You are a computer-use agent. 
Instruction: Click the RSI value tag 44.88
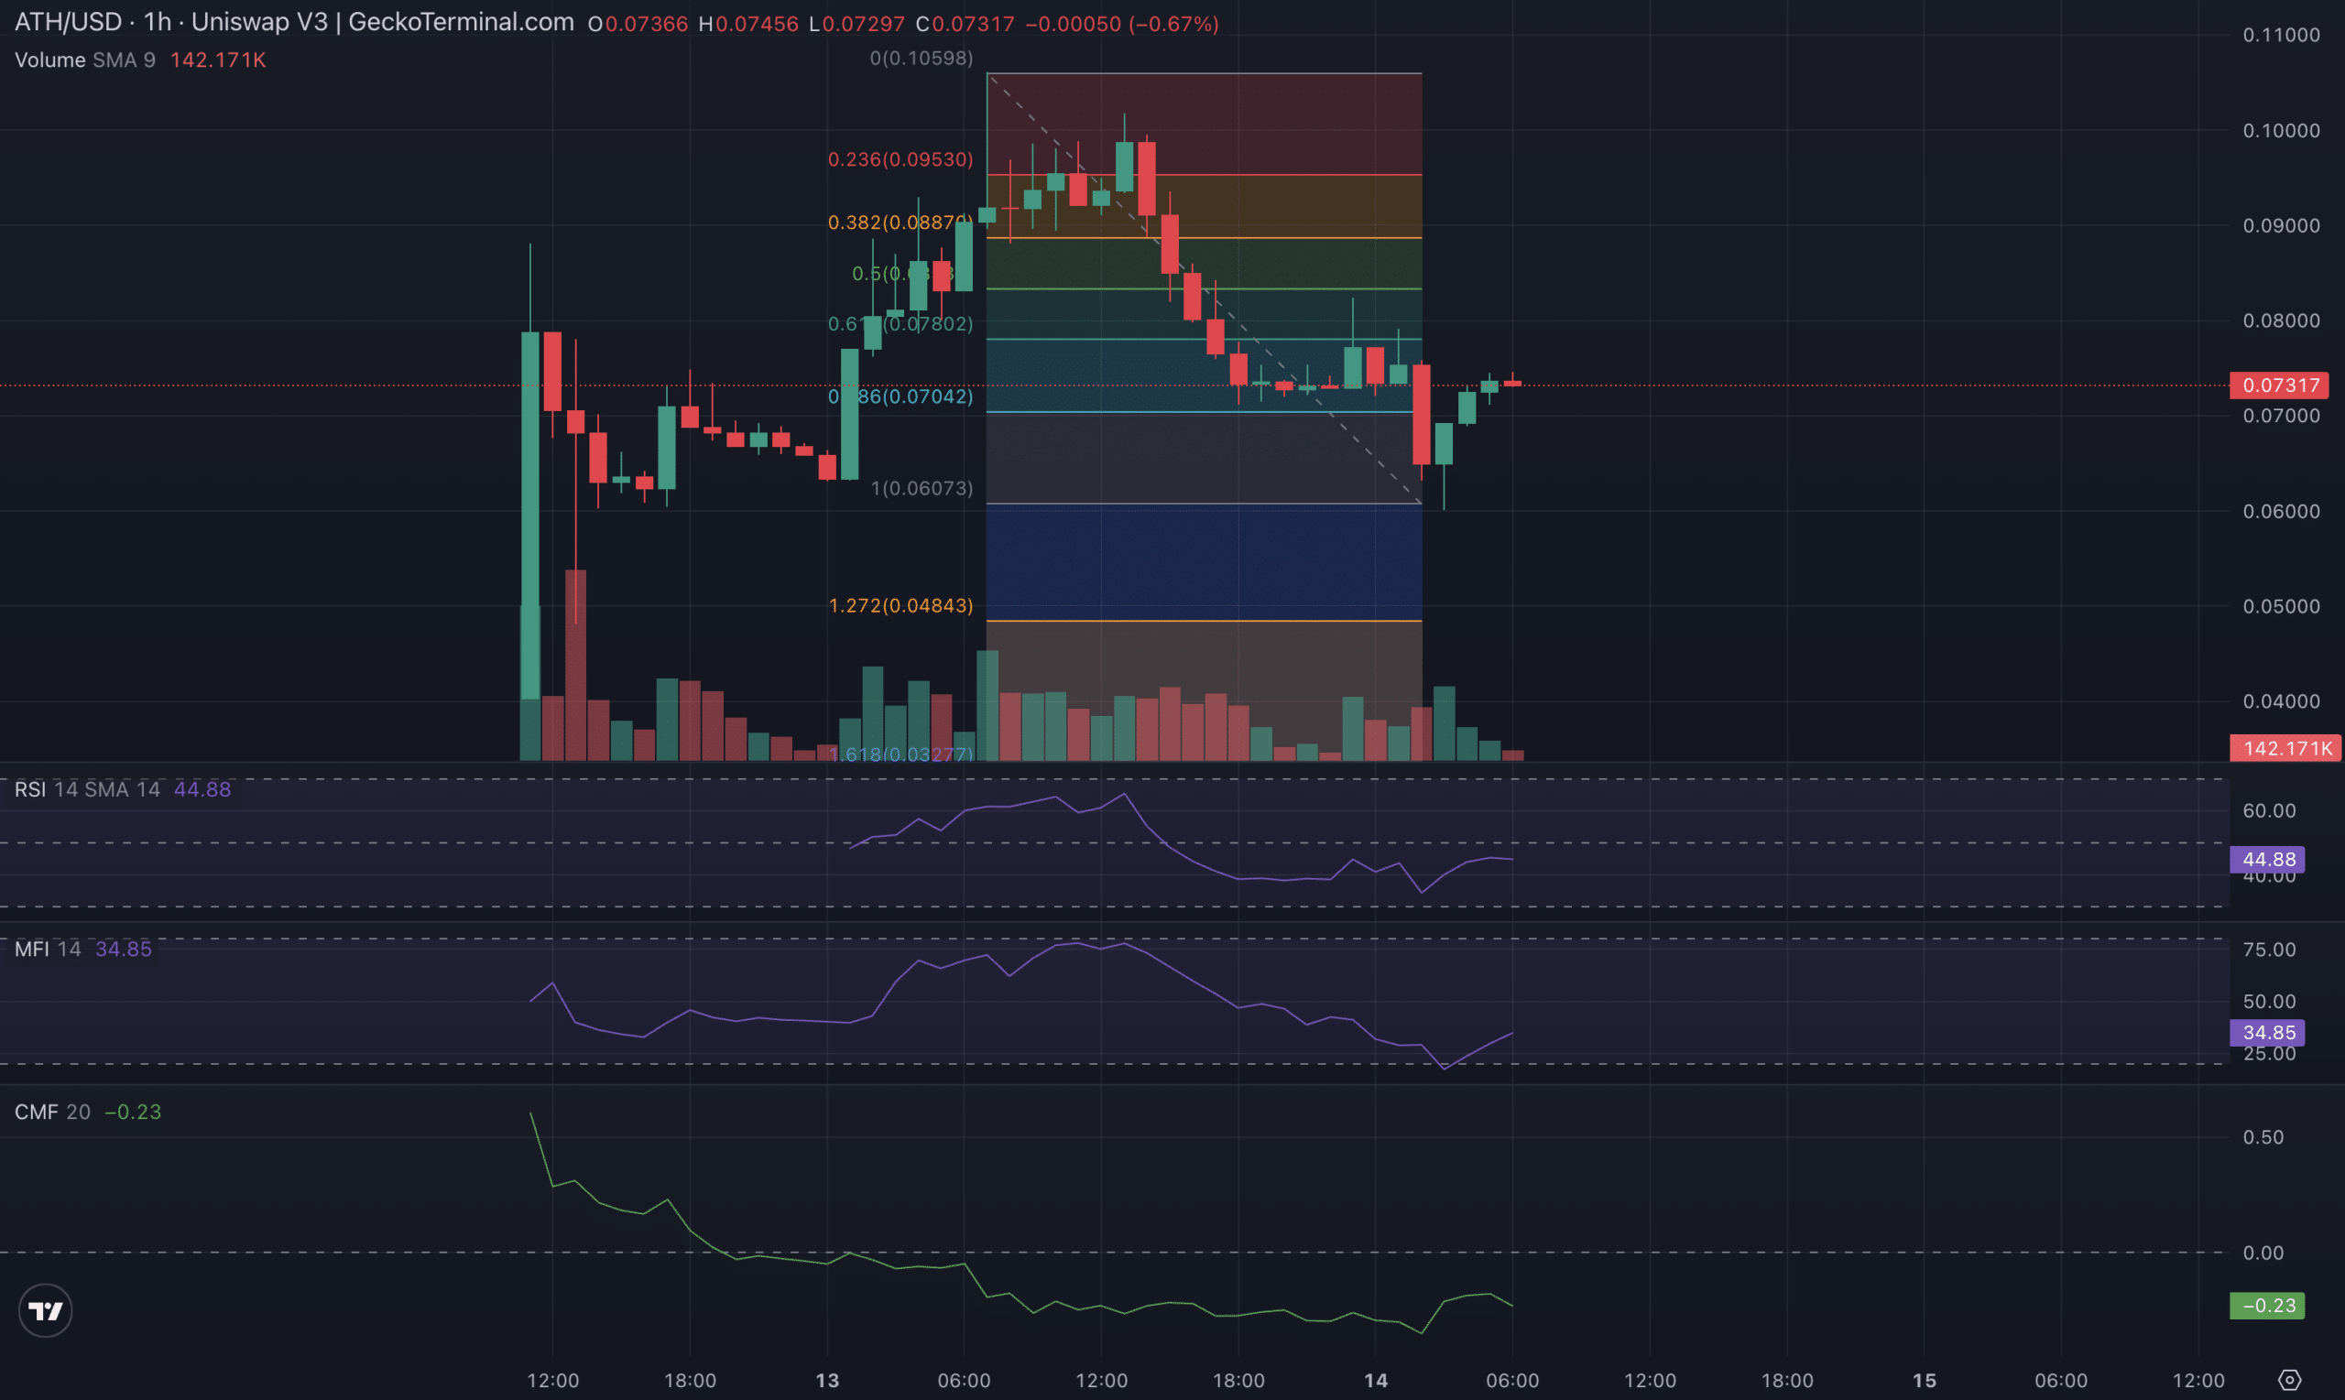point(2268,860)
